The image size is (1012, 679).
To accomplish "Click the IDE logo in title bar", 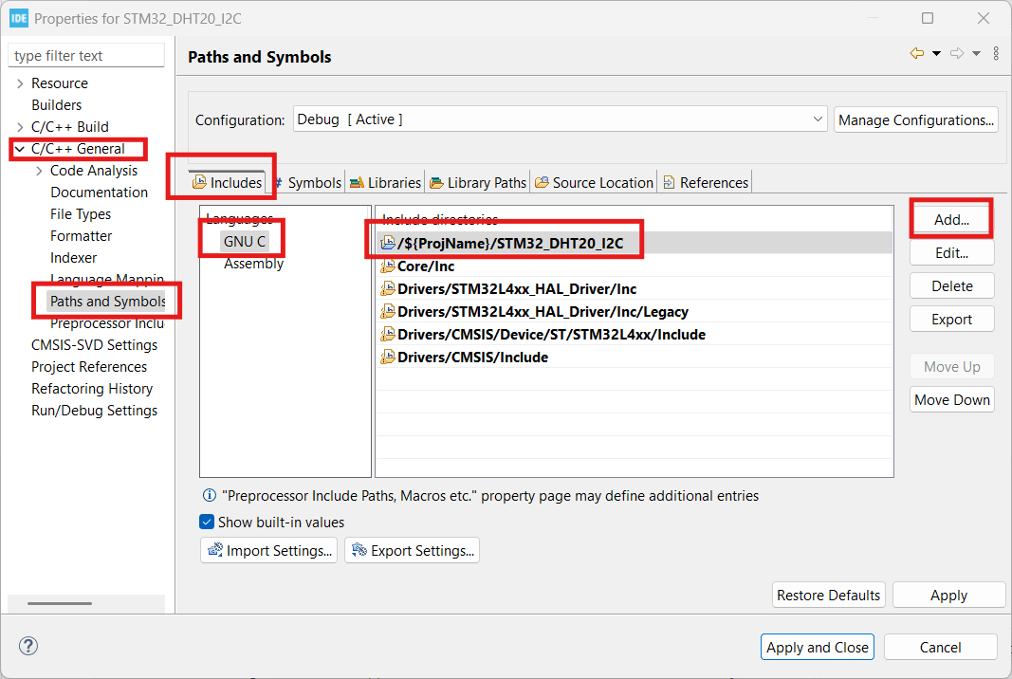I will (x=19, y=18).
